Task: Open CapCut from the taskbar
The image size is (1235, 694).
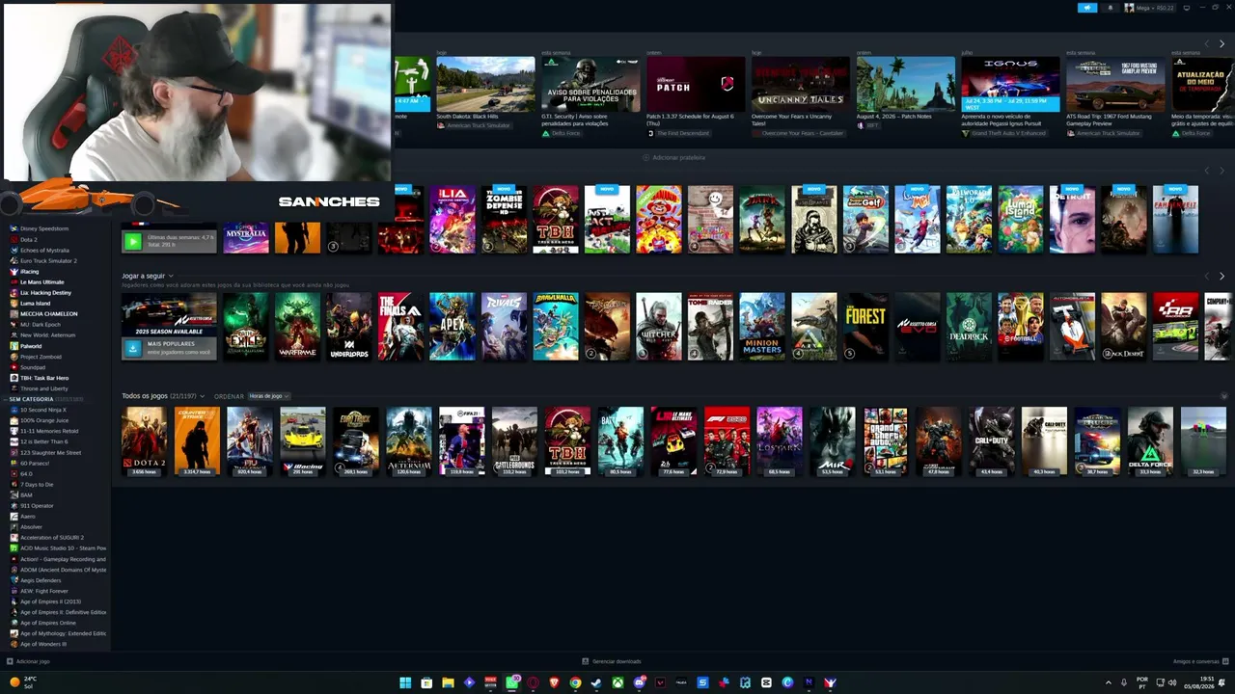Action: coord(766,682)
